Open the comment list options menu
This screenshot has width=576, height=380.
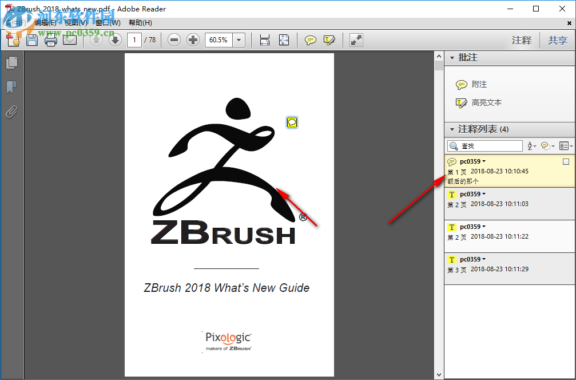pyautogui.click(x=566, y=146)
